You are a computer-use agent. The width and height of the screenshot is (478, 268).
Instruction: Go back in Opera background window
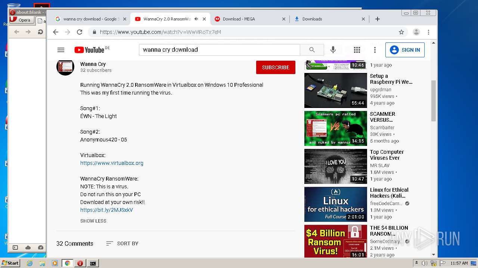point(16,32)
